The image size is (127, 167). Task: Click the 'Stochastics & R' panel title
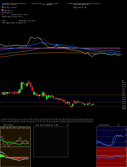(x=103, y=125)
